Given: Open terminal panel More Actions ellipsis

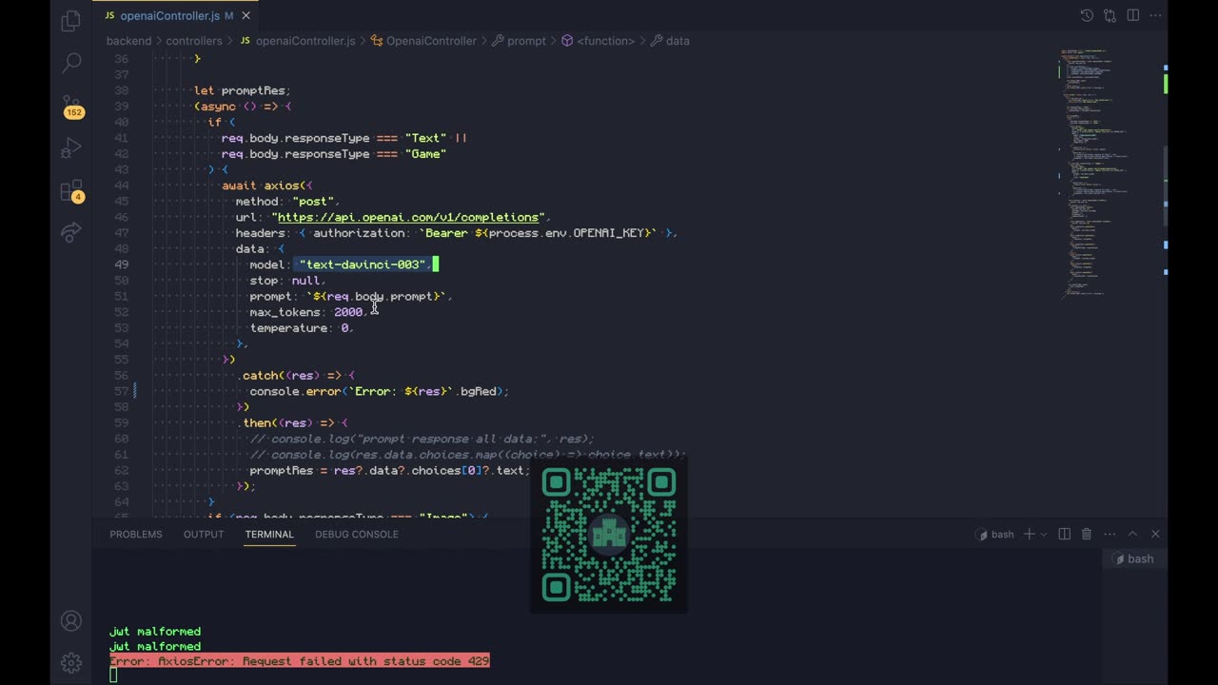Looking at the screenshot, I should (x=1110, y=534).
